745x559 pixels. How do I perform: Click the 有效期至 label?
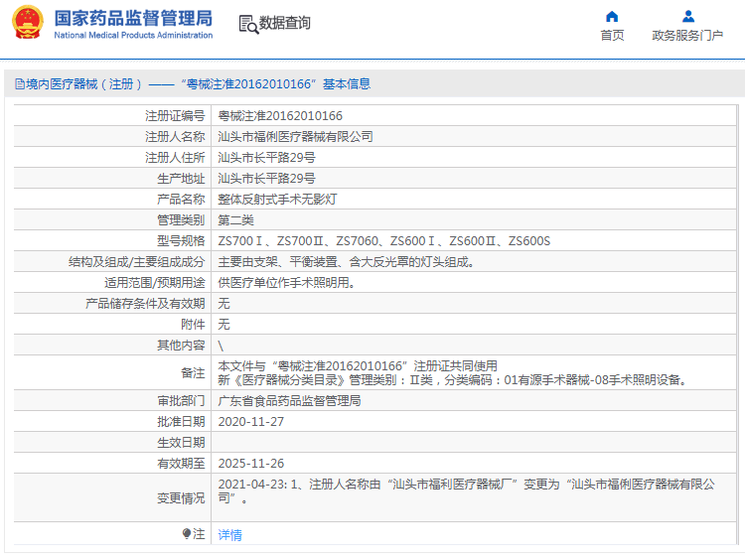point(181,464)
